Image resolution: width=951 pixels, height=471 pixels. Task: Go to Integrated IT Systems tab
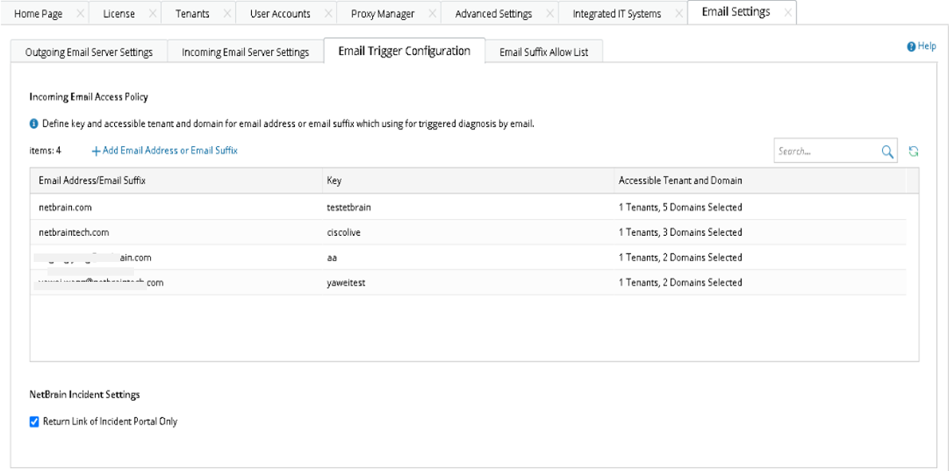[616, 14]
